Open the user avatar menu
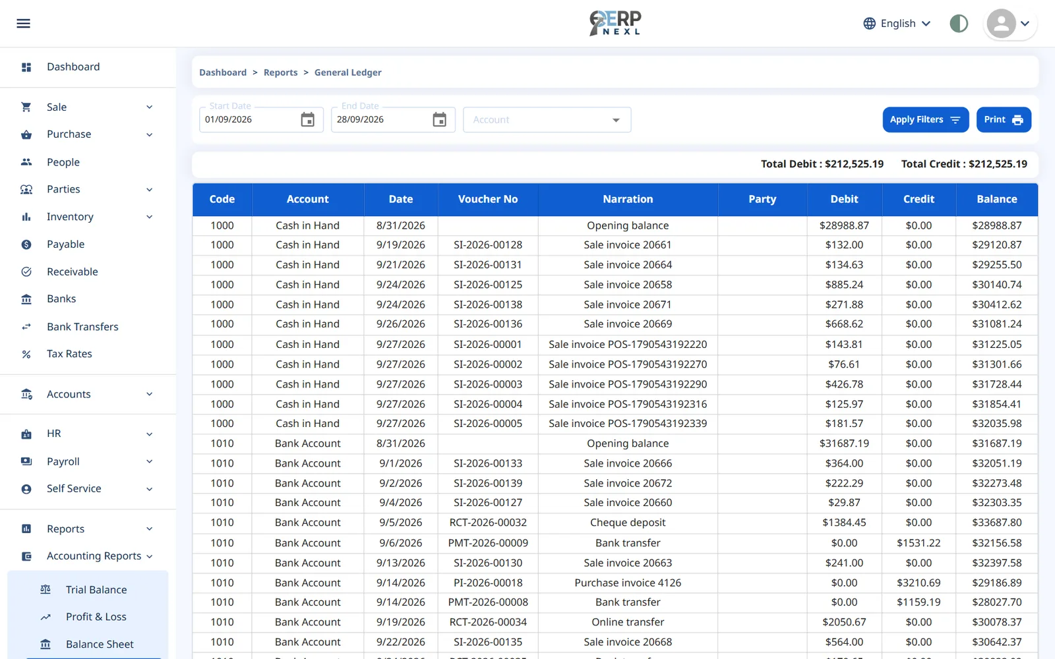Viewport: 1055px width, 659px height. (x=1010, y=24)
